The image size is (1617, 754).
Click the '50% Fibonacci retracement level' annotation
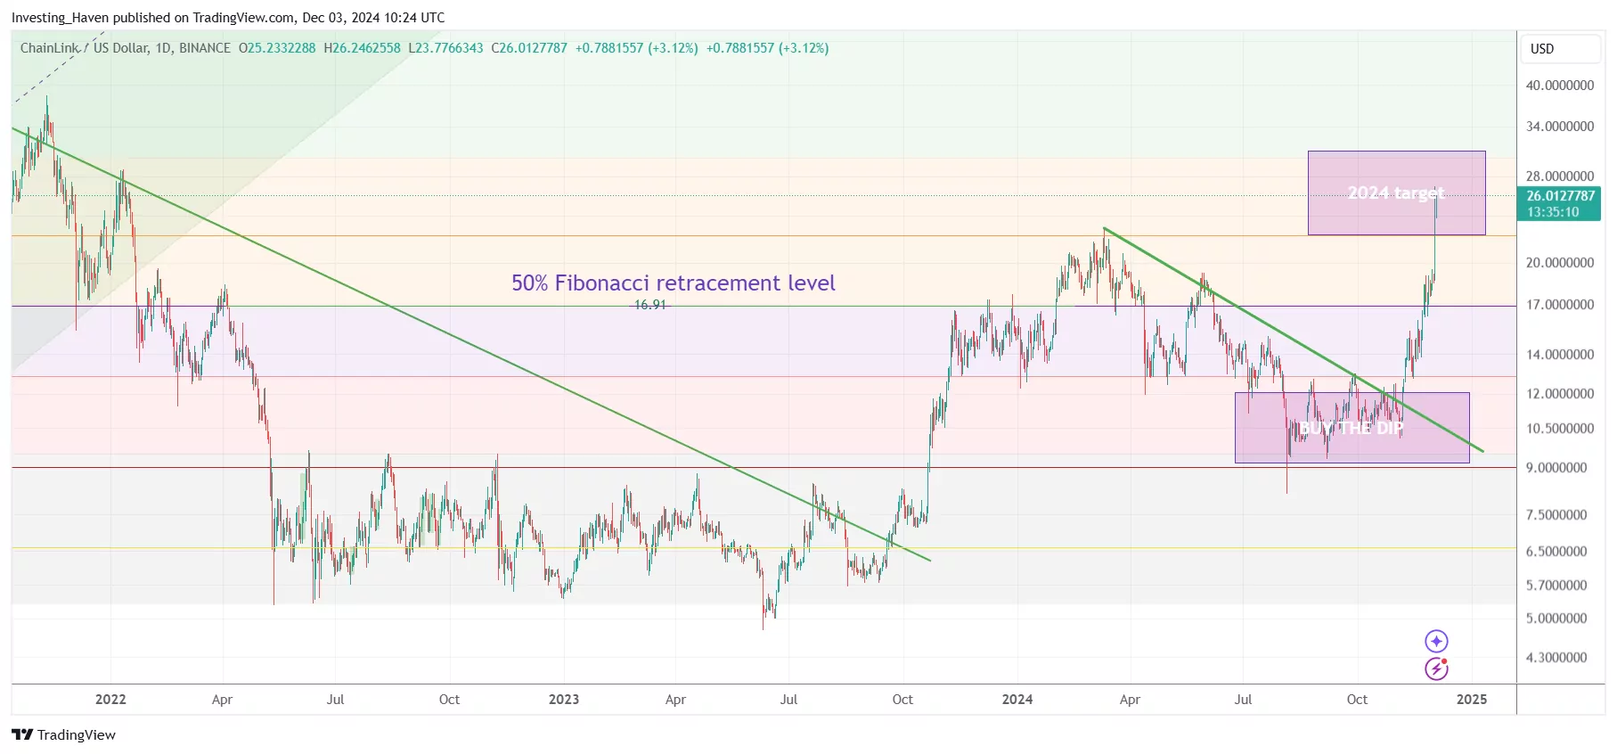tap(673, 283)
